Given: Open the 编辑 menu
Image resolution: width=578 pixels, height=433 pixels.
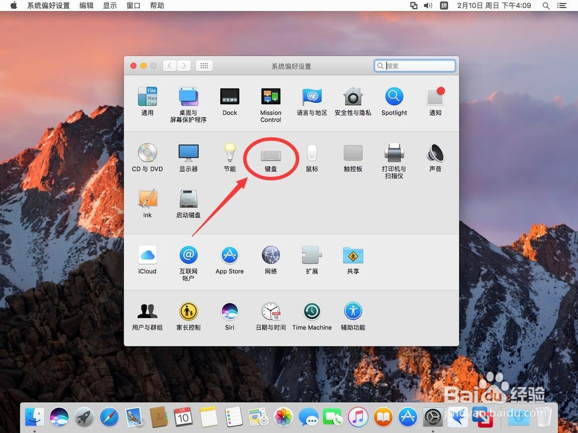Looking at the screenshot, I should click(x=86, y=6).
